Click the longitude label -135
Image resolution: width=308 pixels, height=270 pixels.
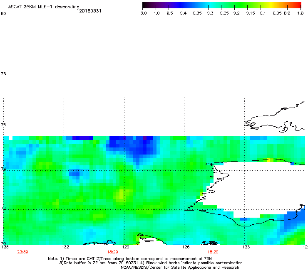click(x=4, y=247)
